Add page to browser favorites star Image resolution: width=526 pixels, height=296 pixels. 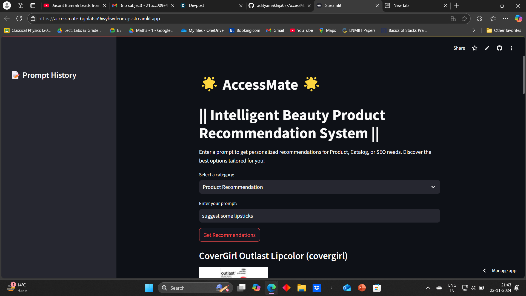pos(464,19)
